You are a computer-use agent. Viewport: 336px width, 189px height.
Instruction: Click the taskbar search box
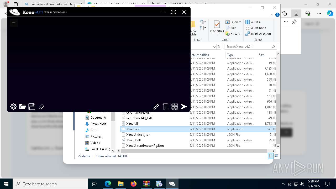pos(50,184)
